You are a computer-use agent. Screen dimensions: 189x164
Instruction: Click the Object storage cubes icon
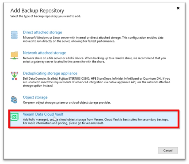point(14,99)
